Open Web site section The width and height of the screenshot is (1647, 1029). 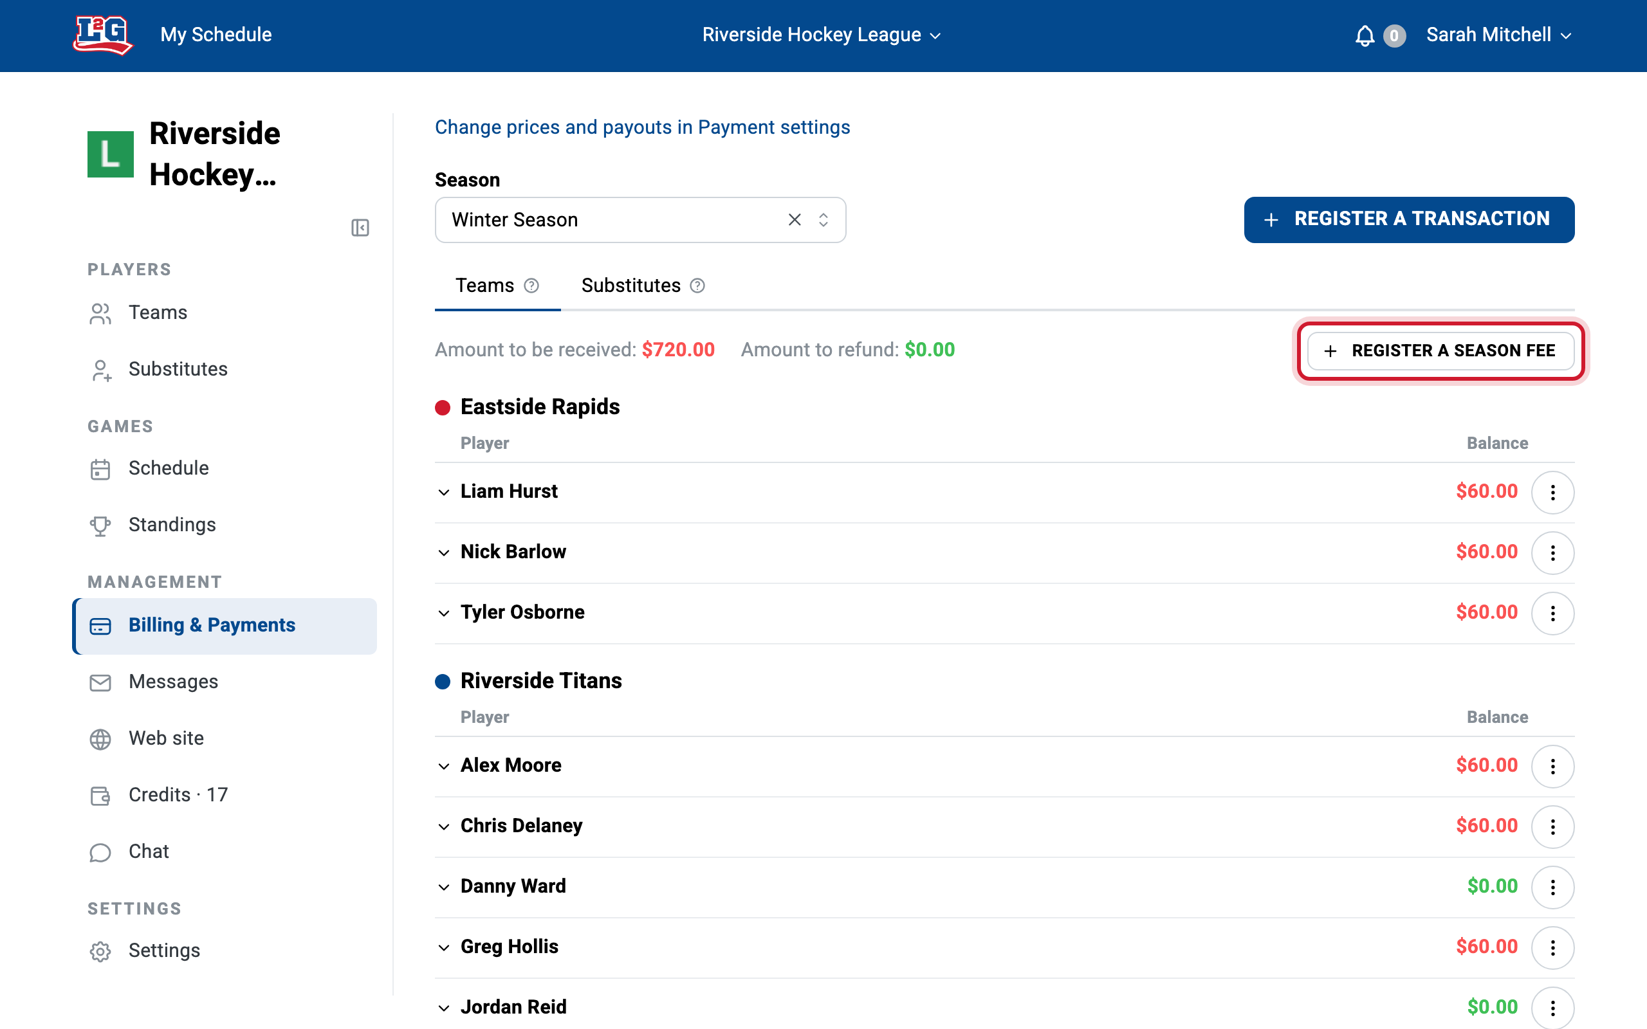225,738
